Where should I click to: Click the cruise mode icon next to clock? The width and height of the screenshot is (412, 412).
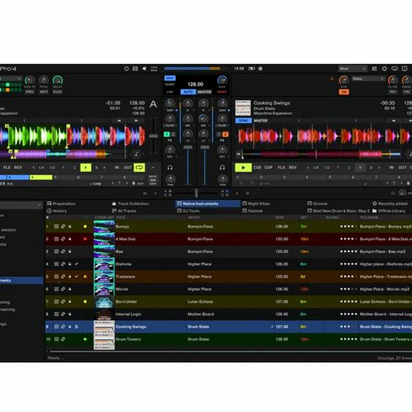pyautogui.click(x=251, y=69)
